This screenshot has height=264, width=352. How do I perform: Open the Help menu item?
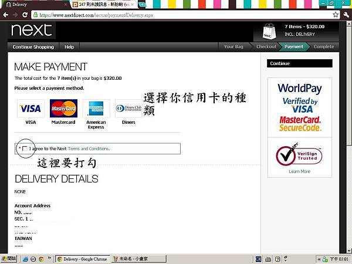(69, 47)
